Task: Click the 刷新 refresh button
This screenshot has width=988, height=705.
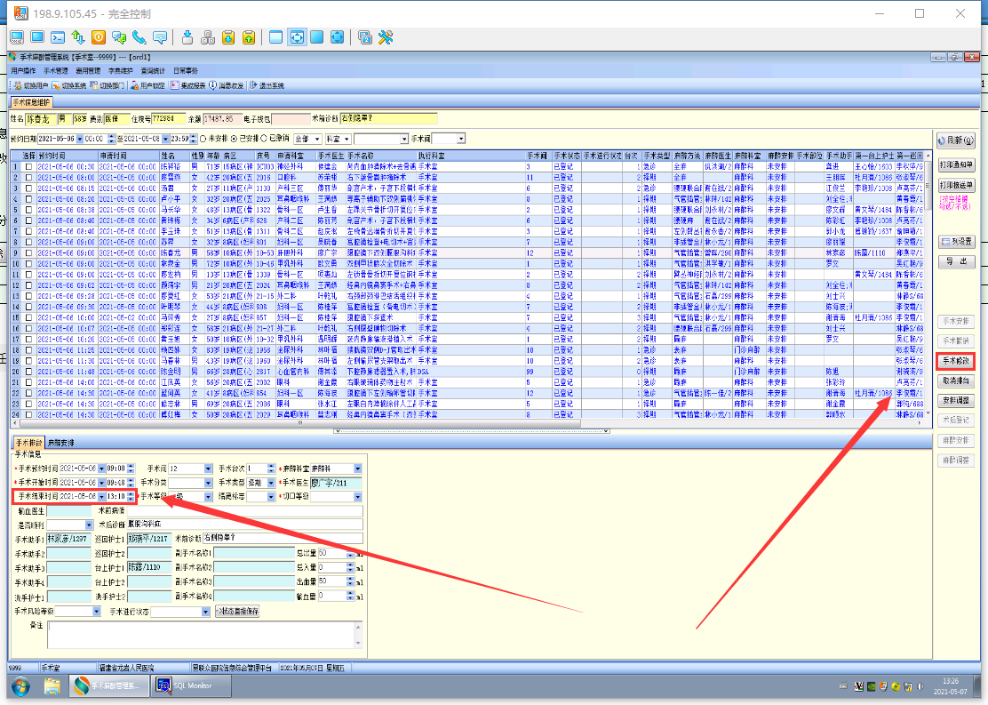Action: (x=955, y=140)
